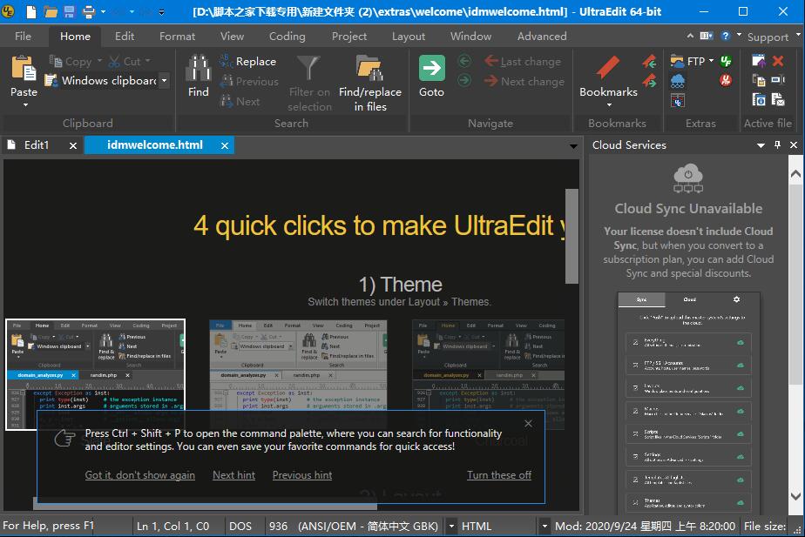
Task: Click the Cloud Services scroll down arrow
Action: [x=795, y=496]
